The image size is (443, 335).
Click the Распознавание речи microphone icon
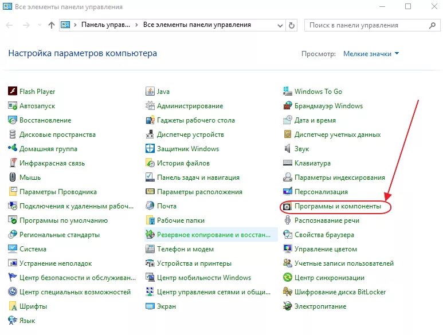point(288,220)
